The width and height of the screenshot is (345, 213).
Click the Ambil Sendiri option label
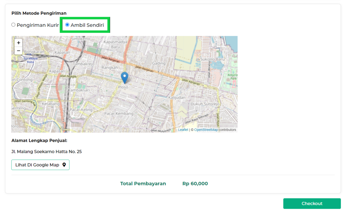click(87, 25)
